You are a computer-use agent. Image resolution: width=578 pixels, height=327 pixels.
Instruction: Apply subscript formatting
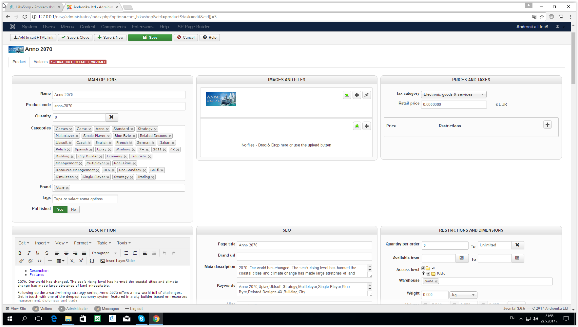72,261
